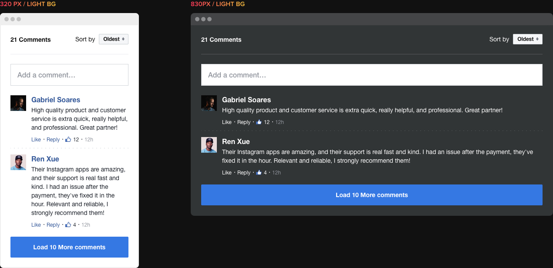Click thumbs-up icon on Ren's comment, light panel
553x268 pixels.
tap(68, 225)
